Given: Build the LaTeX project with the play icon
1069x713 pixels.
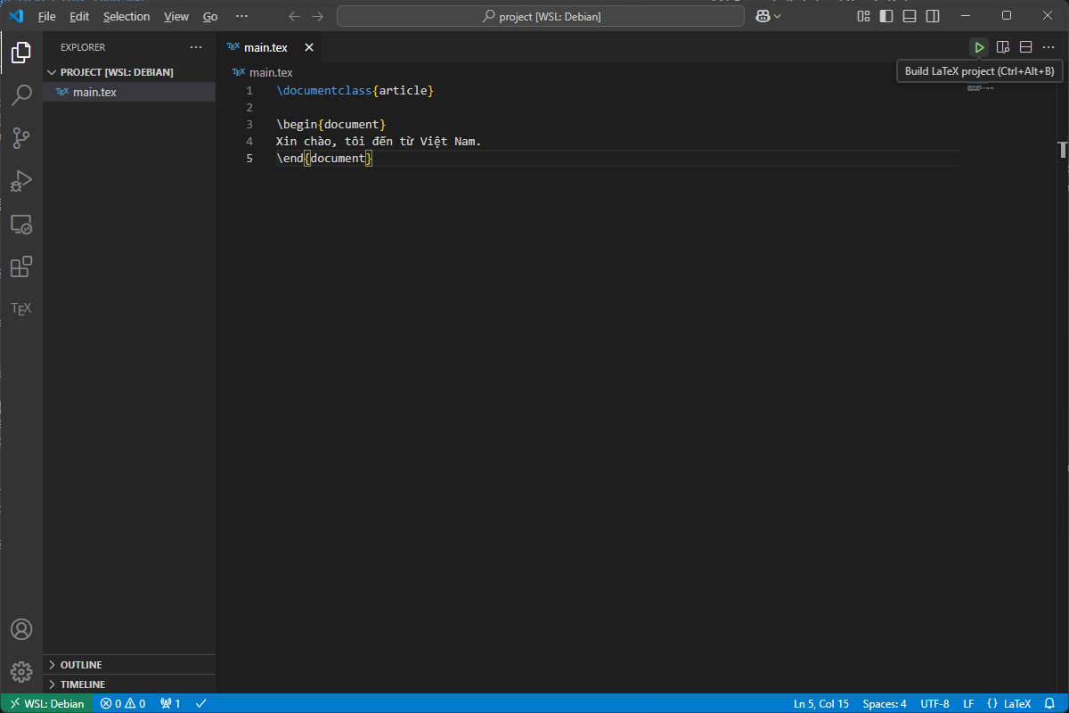Looking at the screenshot, I should click(979, 46).
